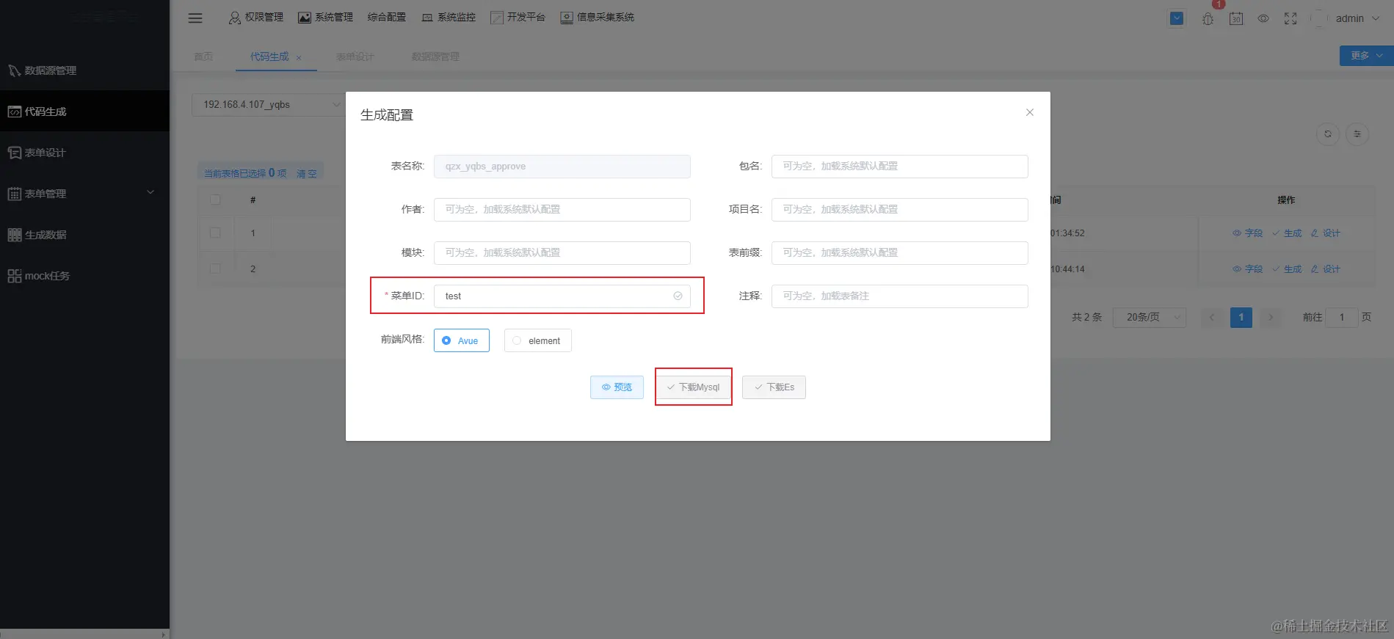Check the checkbox for row 1
Image resolution: width=1394 pixels, height=639 pixels.
coord(215,233)
